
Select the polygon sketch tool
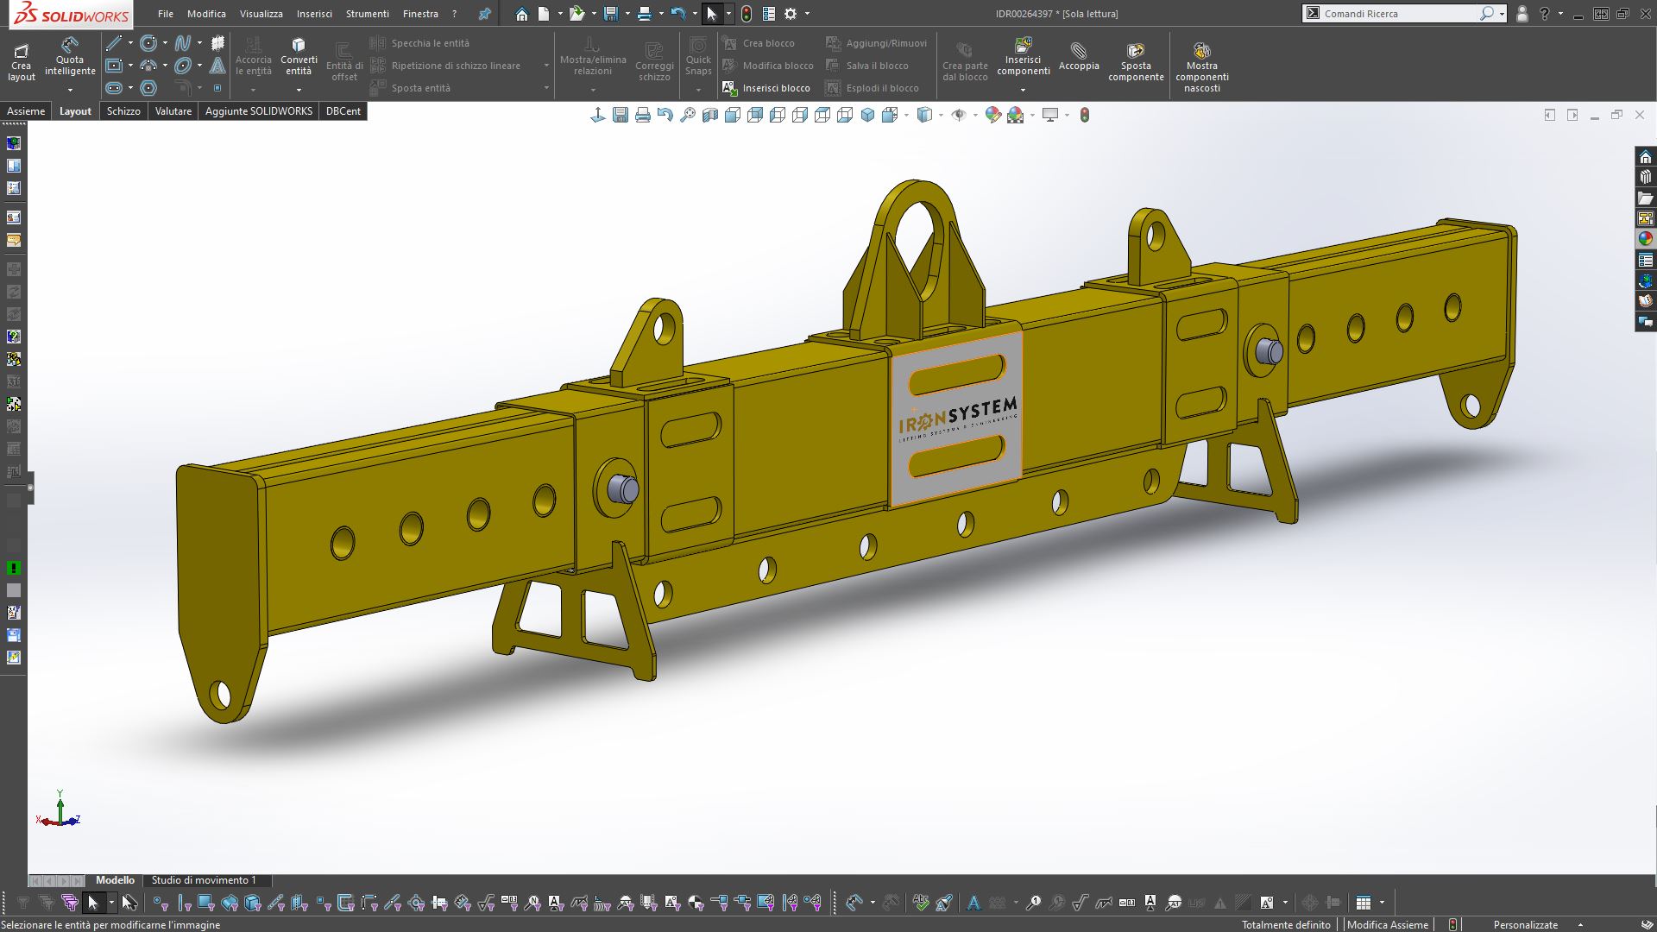(148, 88)
